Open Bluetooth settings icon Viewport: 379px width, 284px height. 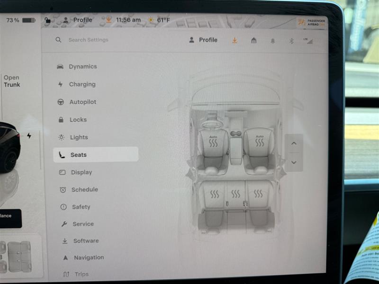click(x=291, y=41)
